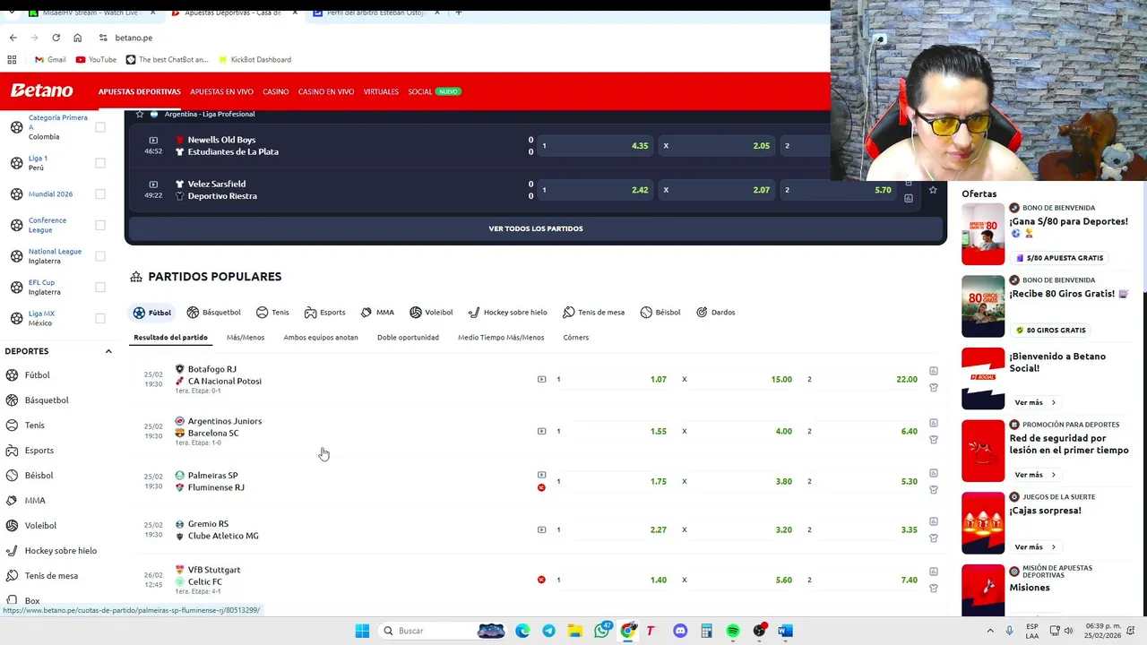1147x645 pixels.
Task: Open the Apuestas Deportivas nav tab
Action: tap(140, 91)
